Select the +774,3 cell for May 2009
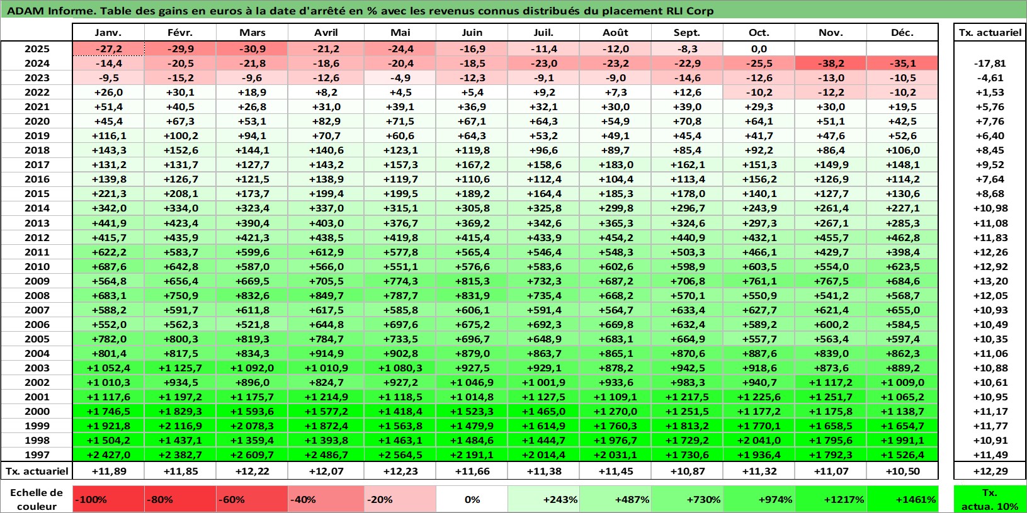Viewport: 1027px width, 513px height. click(x=400, y=281)
